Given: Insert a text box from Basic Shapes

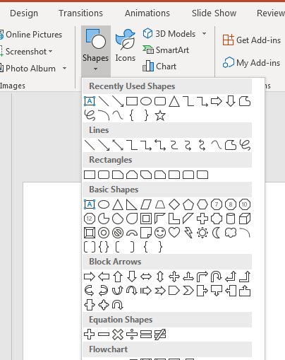Looking at the screenshot, I should tap(90, 204).
